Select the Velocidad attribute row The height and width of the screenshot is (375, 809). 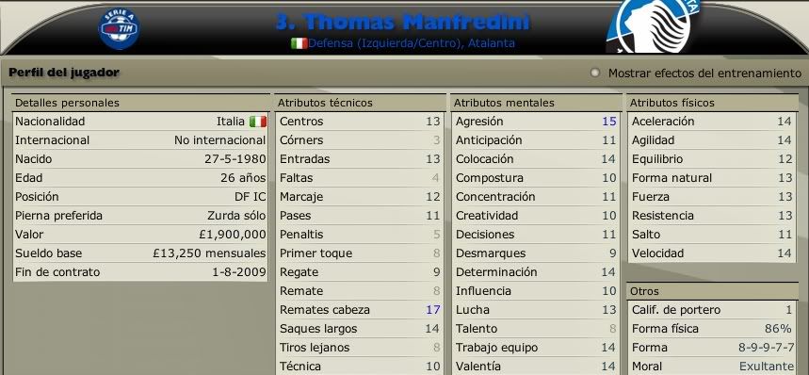pos(712,253)
